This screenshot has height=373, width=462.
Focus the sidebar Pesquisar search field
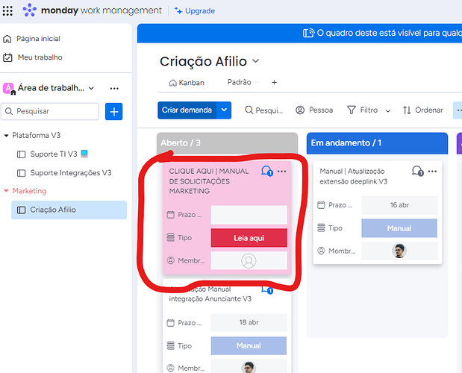50,111
